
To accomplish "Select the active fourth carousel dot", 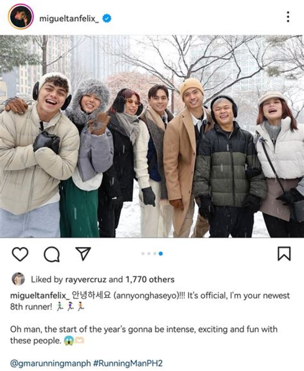I will click(161, 254).
